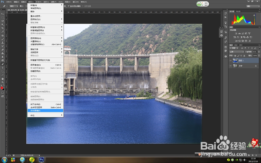Open the 文件(F) menu
Image resolution: width=261 pixels, height=163 pixels.
coord(9,2)
